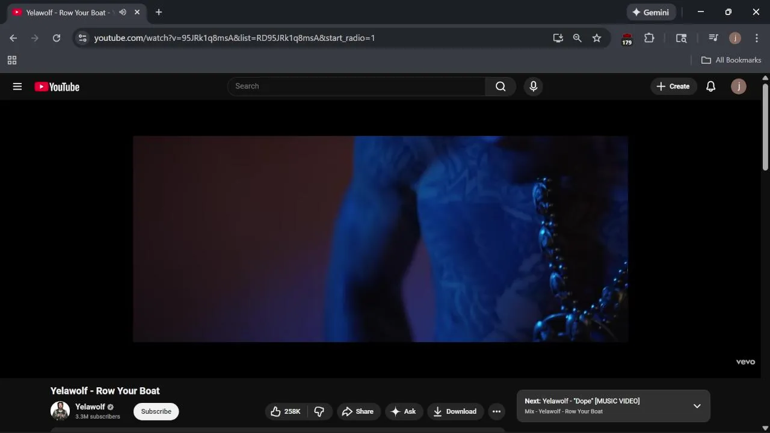Open the Google Lens search icon

click(x=681, y=38)
